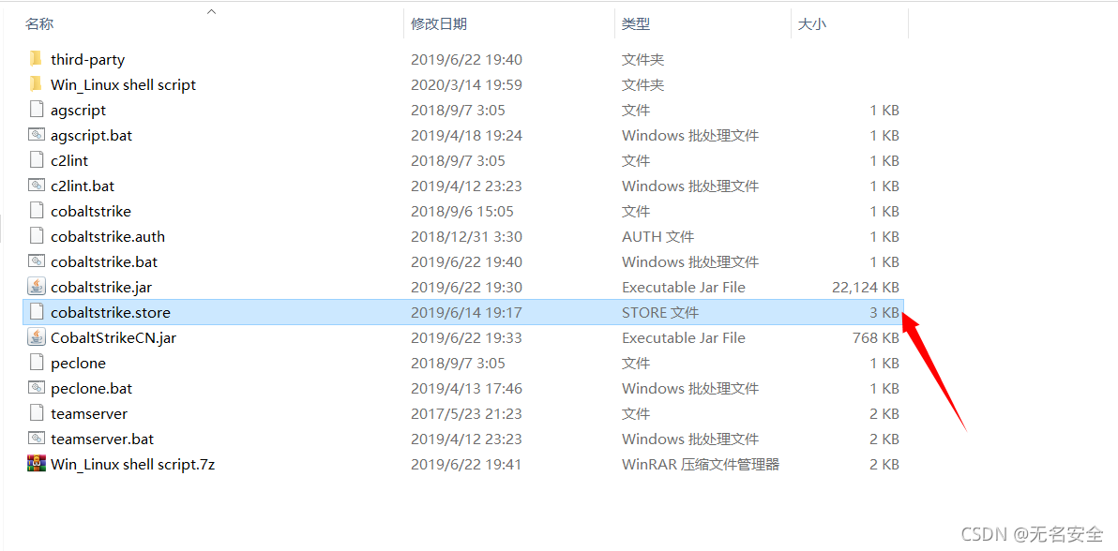
Task: Click the peclone blank file icon
Action: pyautogui.click(x=37, y=363)
